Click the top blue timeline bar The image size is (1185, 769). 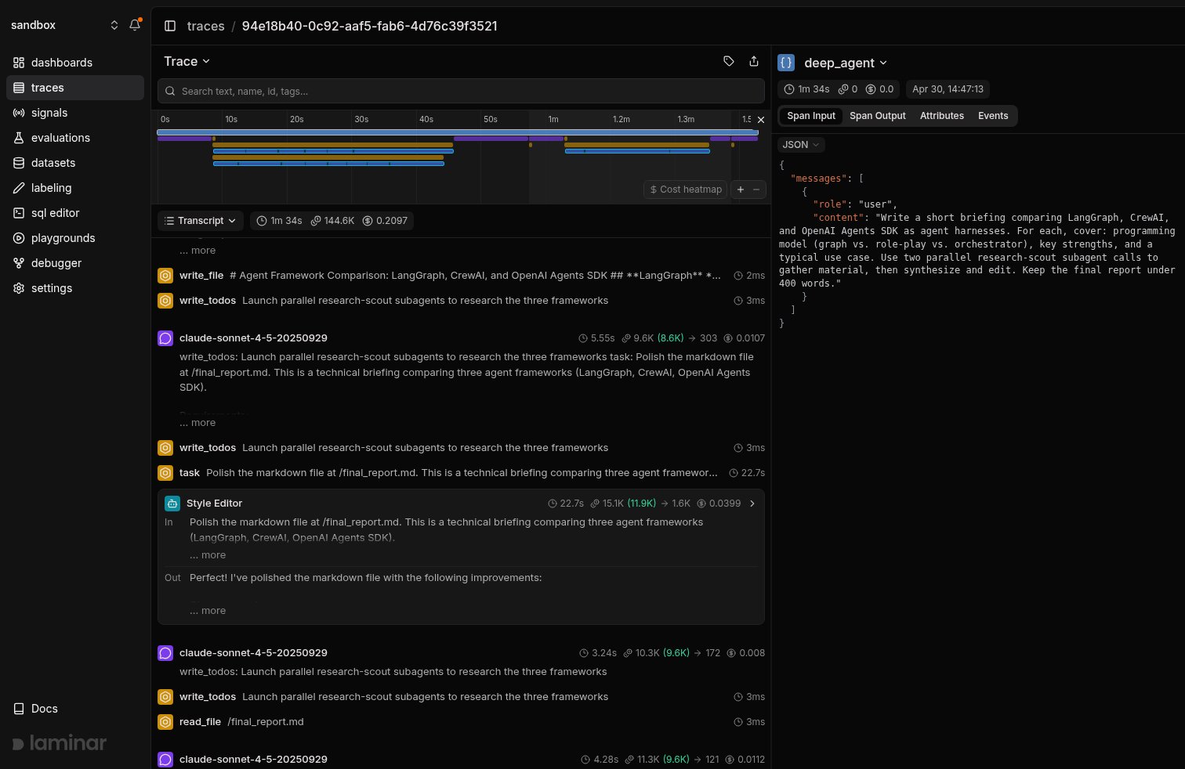(458, 132)
